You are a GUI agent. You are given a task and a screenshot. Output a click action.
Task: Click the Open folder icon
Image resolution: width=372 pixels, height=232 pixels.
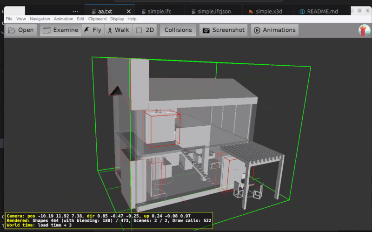coord(12,30)
